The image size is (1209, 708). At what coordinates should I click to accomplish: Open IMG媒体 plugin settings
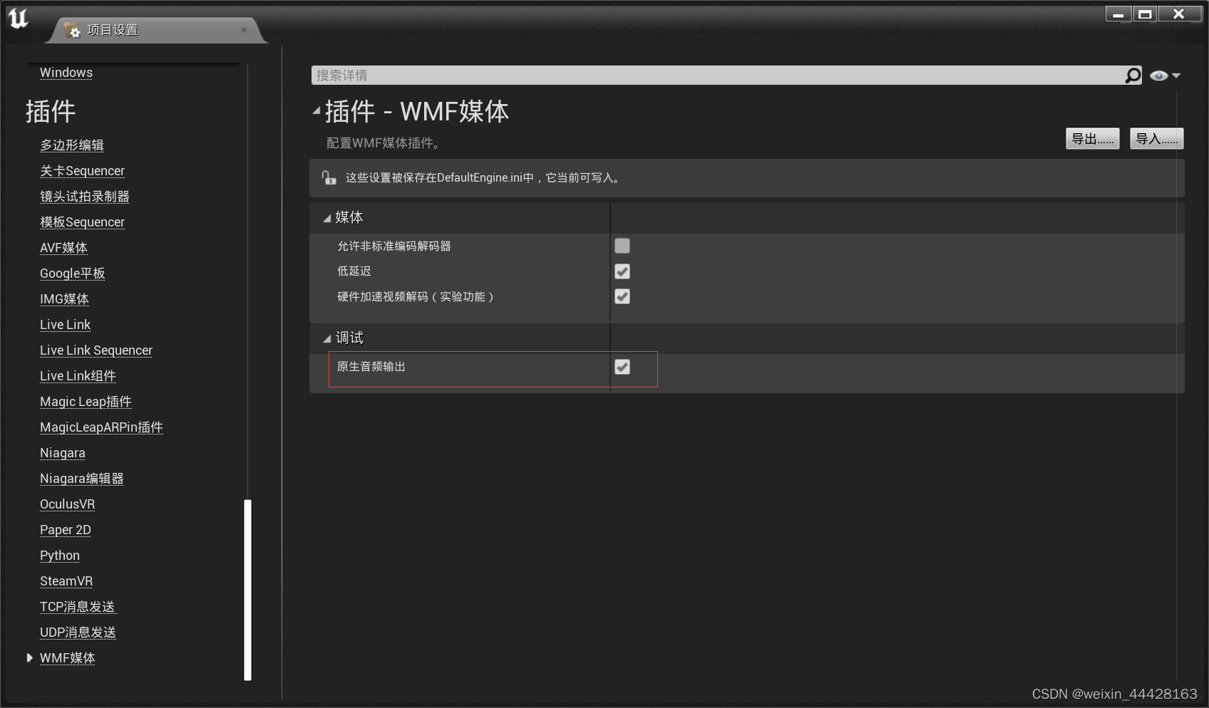(64, 299)
